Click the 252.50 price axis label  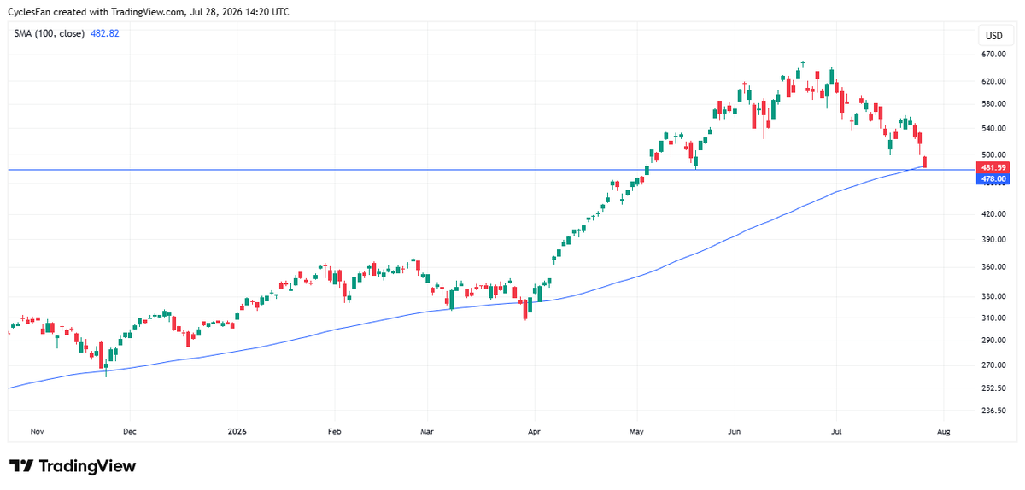coord(993,388)
